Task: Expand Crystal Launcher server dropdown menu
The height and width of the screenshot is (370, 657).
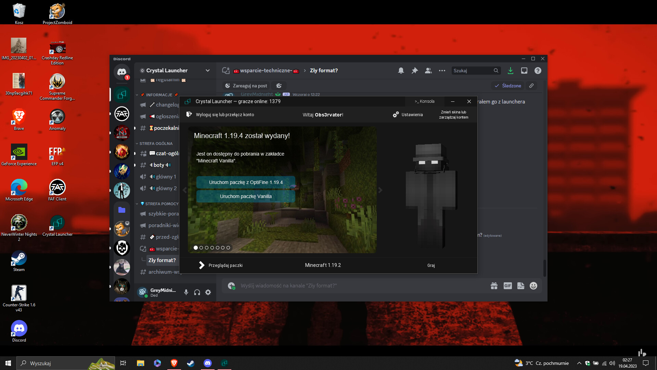Action: coord(207,71)
